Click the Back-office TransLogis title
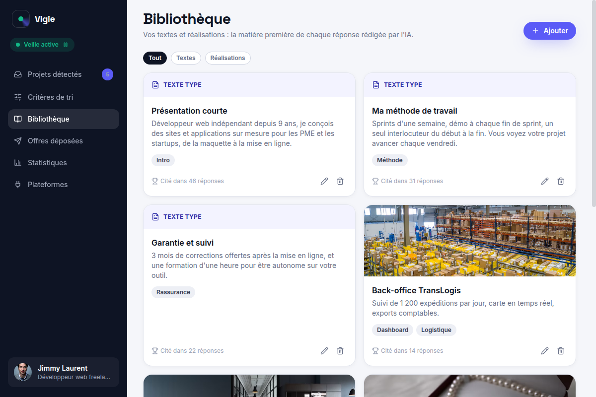The height and width of the screenshot is (397, 596). click(416, 290)
